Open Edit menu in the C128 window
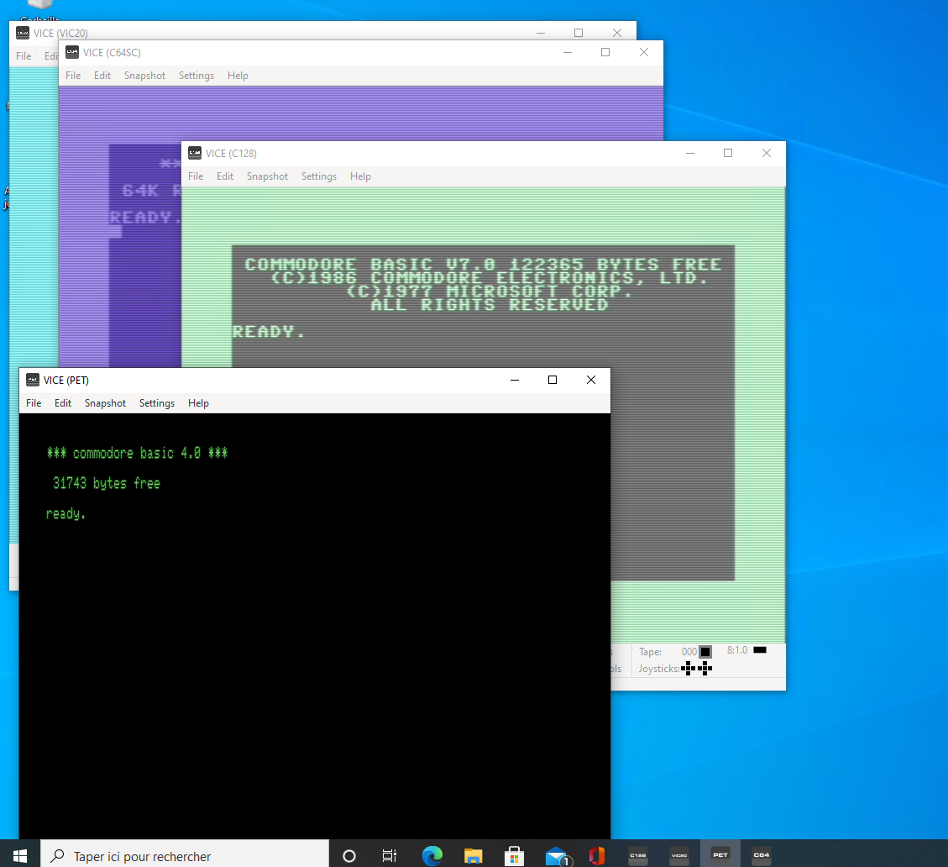Image resolution: width=948 pixels, height=867 pixels. click(225, 176)
